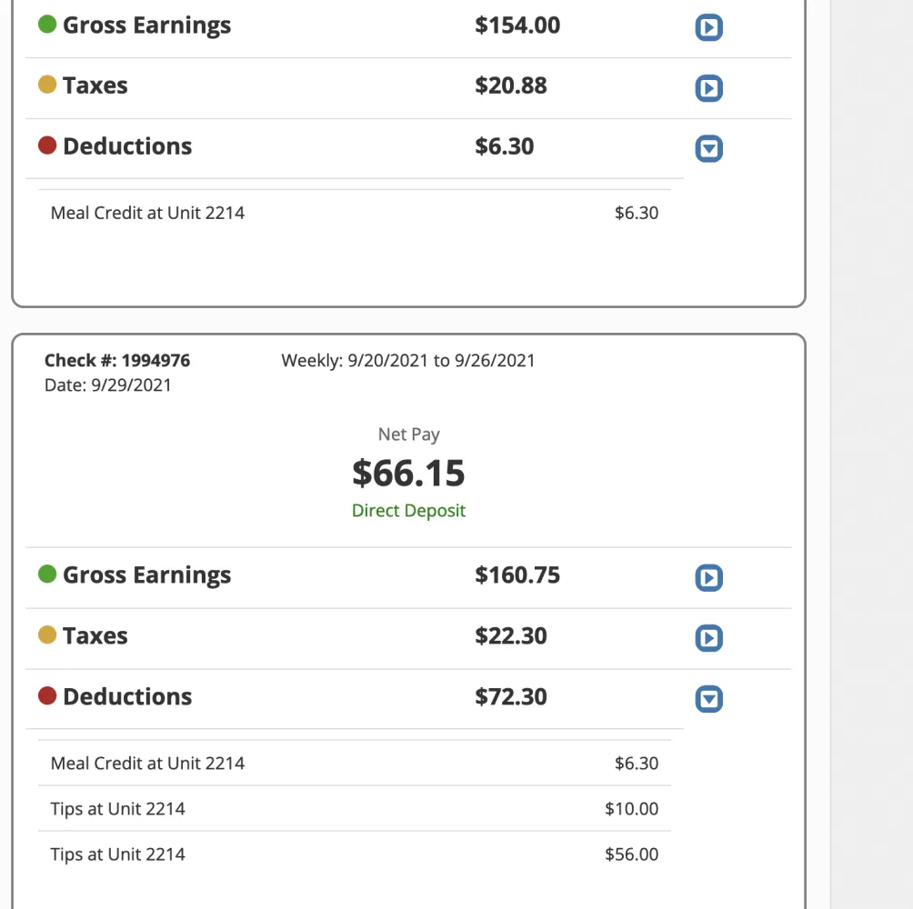Click the Weekly 9/20/2021 to 9/26/2021 period
This screenshot has height=909, width=913.
tap(408, 361)
